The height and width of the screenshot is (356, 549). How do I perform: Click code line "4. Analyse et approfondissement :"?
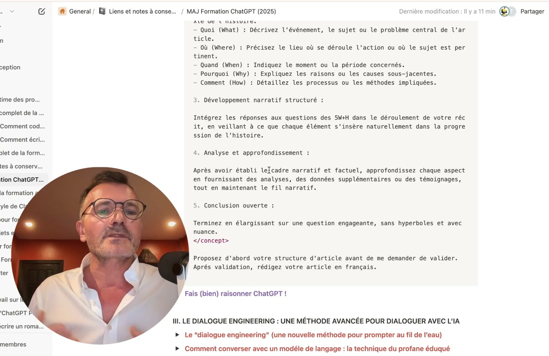251,153
